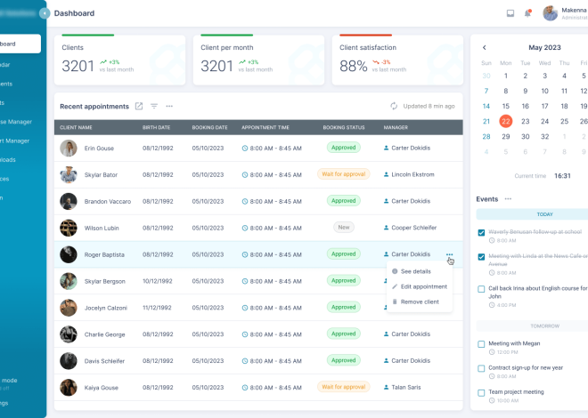Click Wilson Lubin's New status badge
This screenshot has height=418, width=588.
344,227
